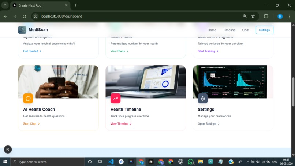This screenshot has width=295, height=166.
Task: Click the MediScan logo icon
Action: (x=22, y=30)
